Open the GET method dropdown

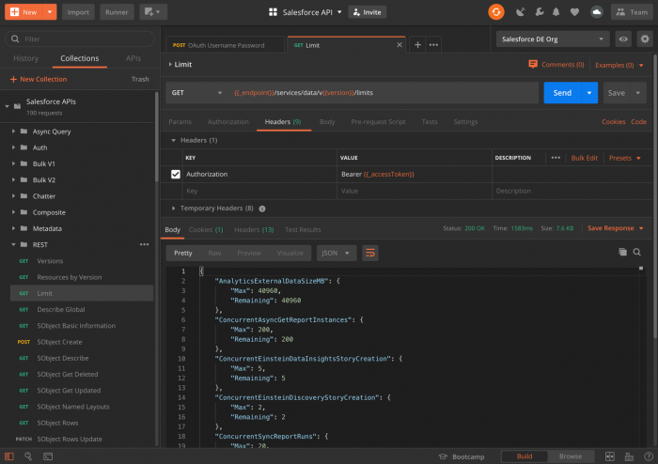click(x=196, y=93)
